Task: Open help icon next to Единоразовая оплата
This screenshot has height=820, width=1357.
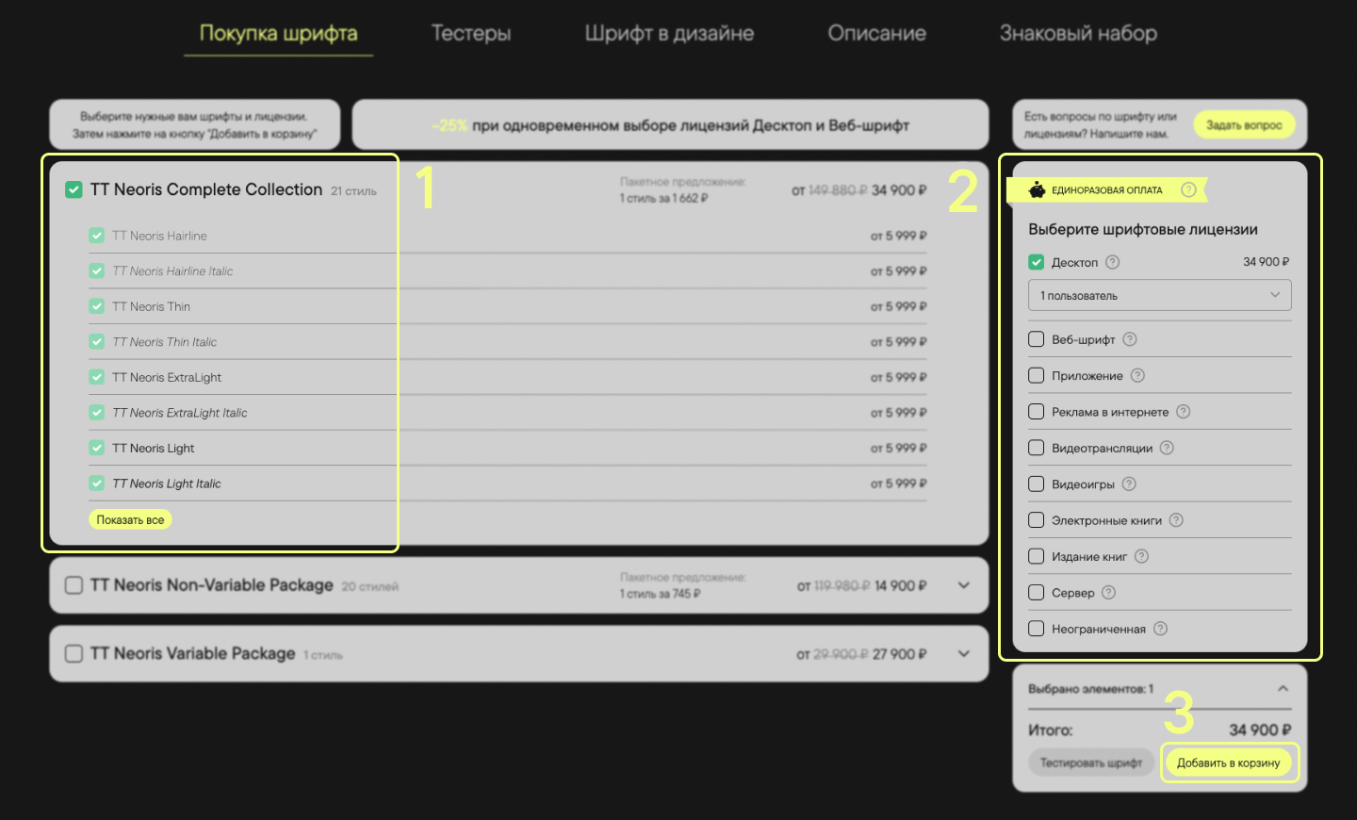Action: [1188, 189]
